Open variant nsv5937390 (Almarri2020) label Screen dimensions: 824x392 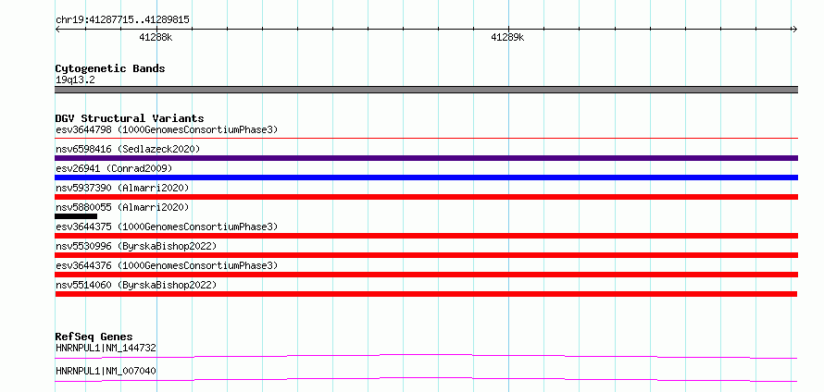point(122,188)
